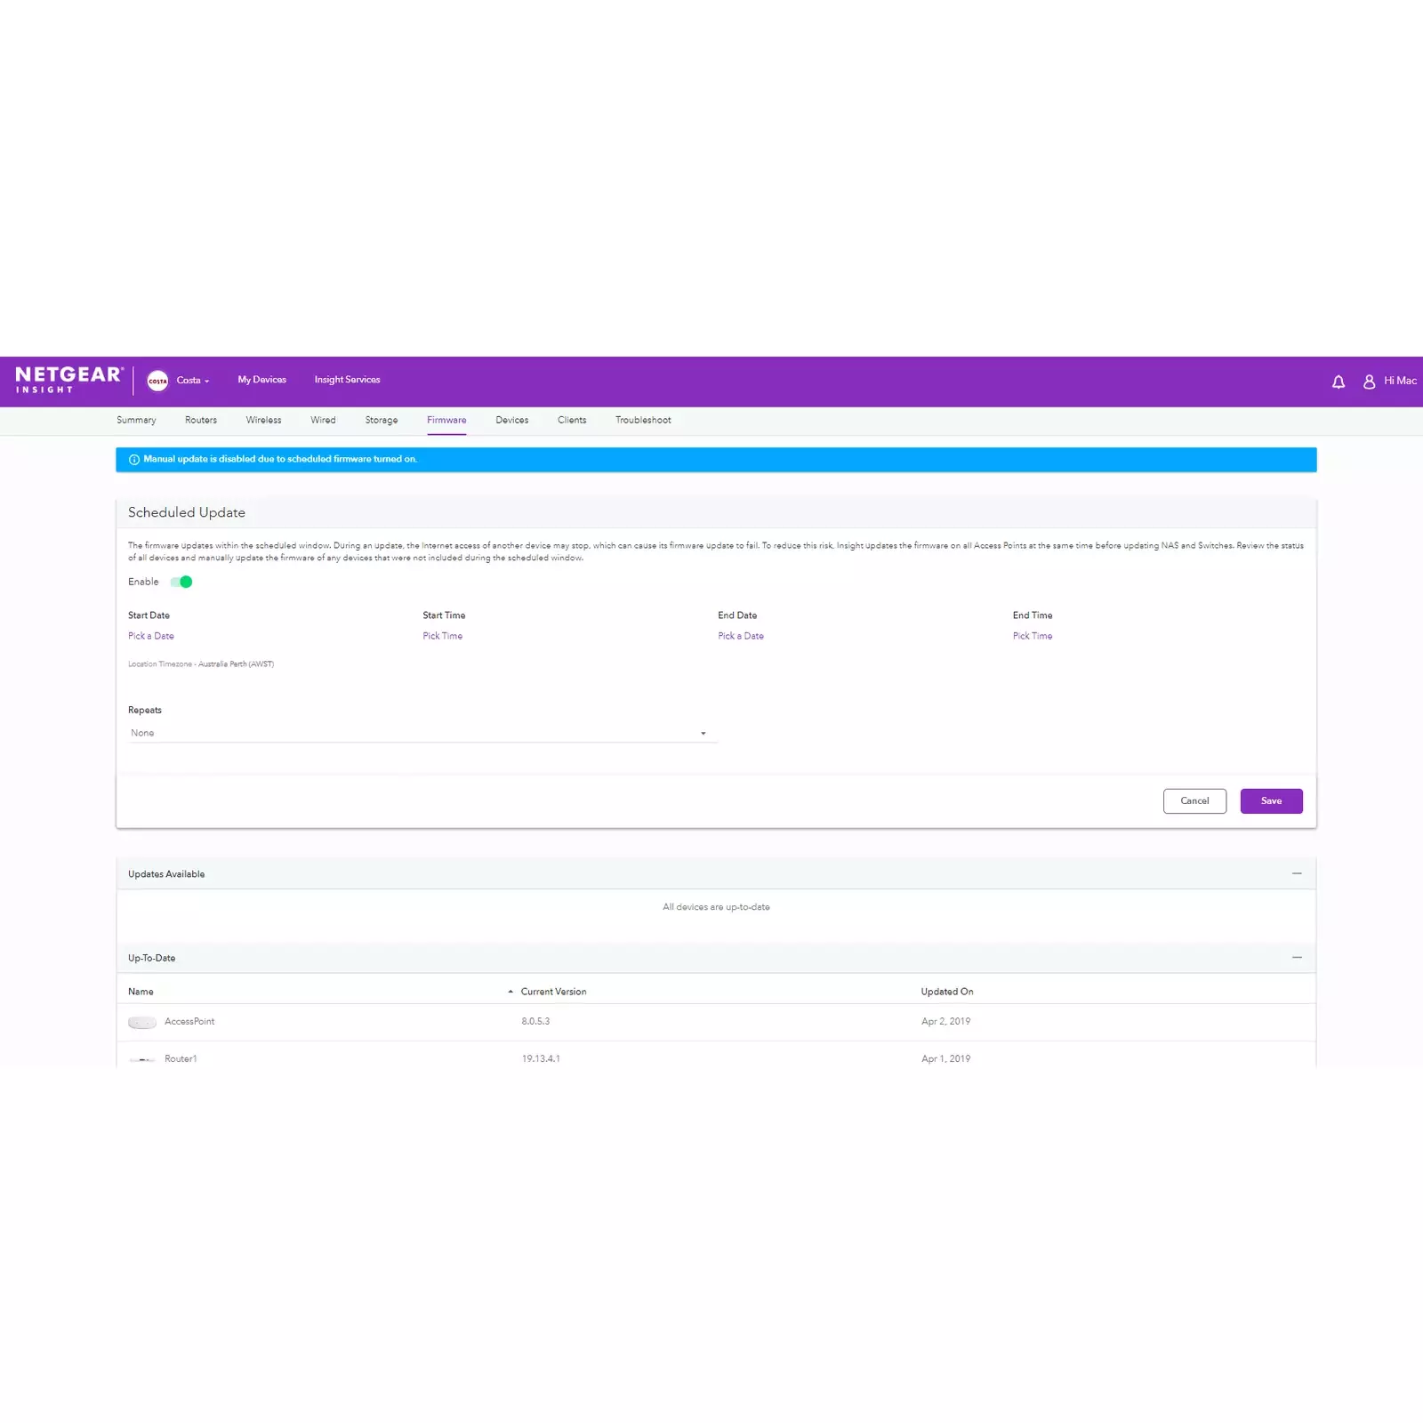Pick an End Time
The width and height of the screenshot is (1423, 1423).
point(1033,637)
